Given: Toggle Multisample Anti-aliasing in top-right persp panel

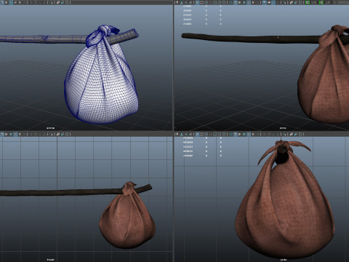Looking at the screenshot, I should pos(273,2).
